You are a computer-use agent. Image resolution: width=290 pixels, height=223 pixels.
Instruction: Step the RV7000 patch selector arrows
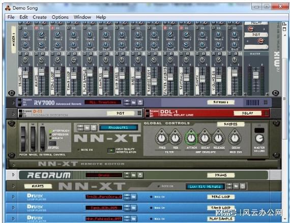point(127,102)
